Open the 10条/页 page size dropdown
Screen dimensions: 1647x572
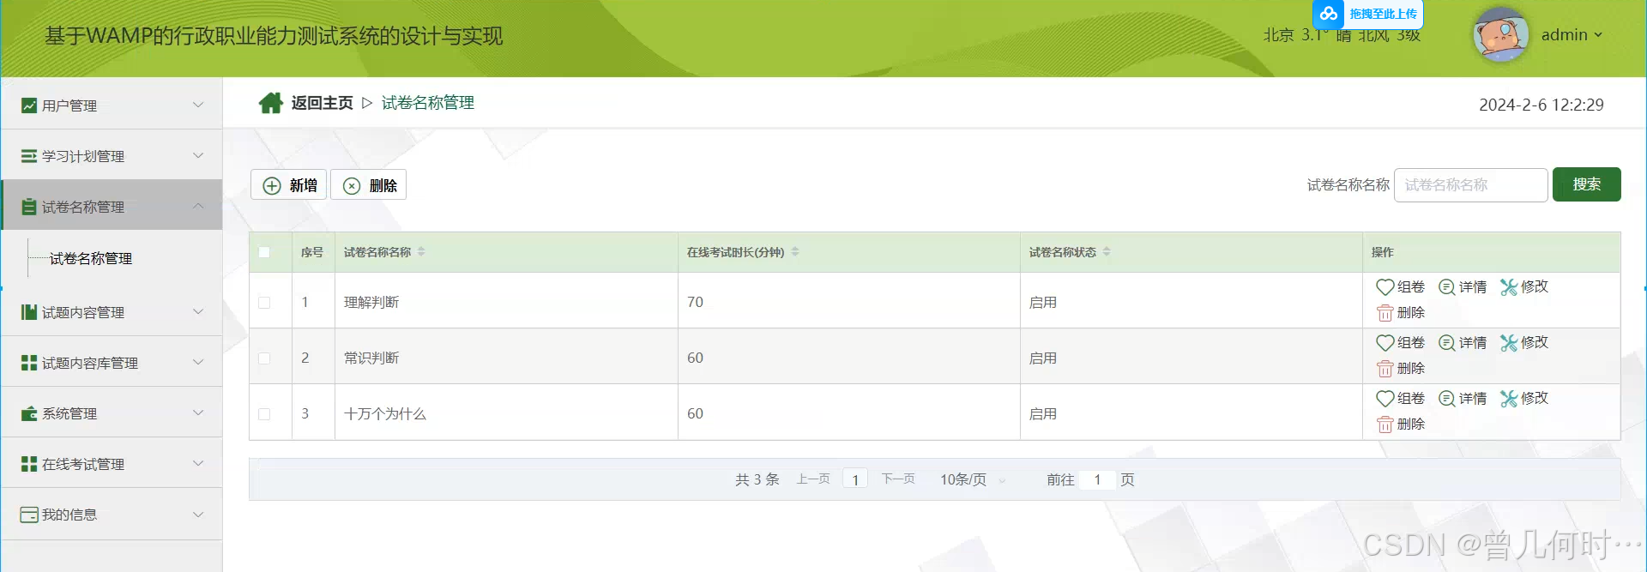point(972,479)
